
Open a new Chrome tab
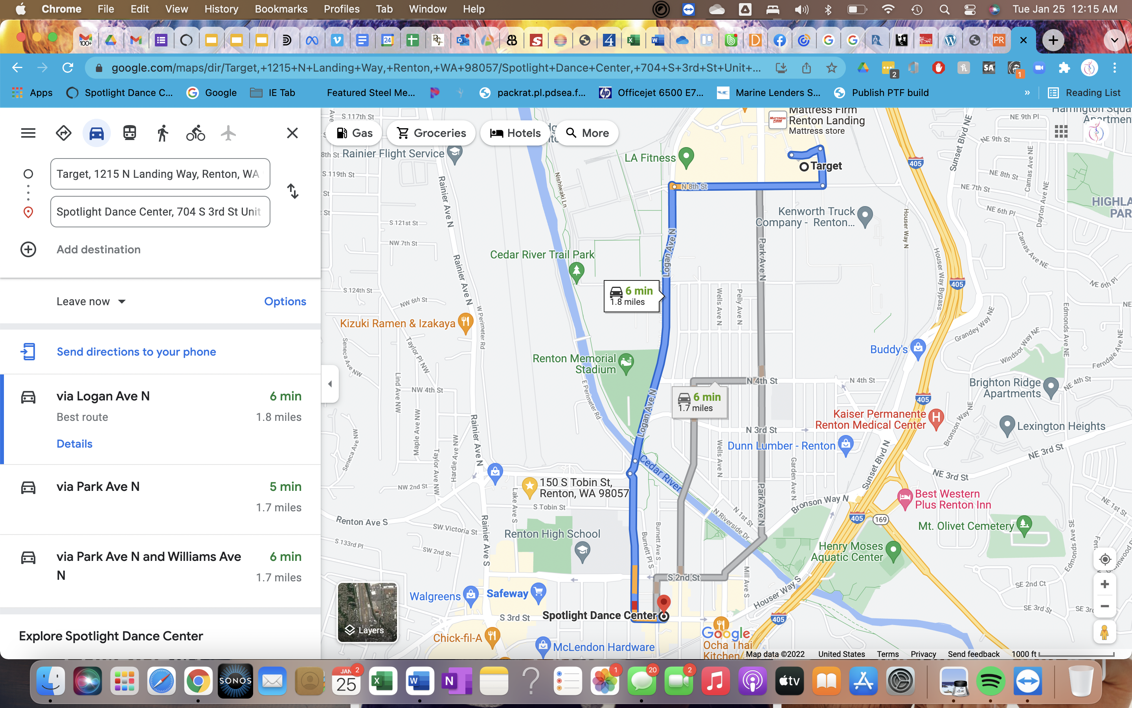tap(1053, 40)
